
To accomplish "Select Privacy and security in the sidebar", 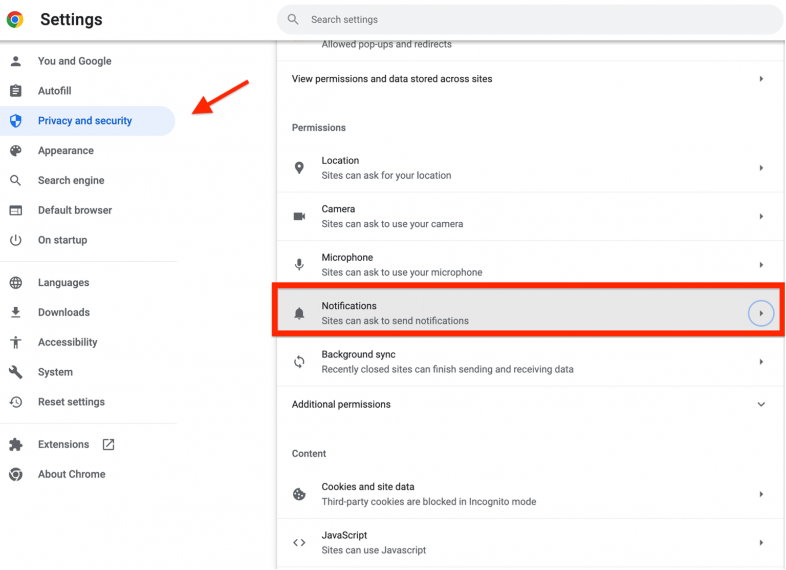I will (x=84, y=120).
